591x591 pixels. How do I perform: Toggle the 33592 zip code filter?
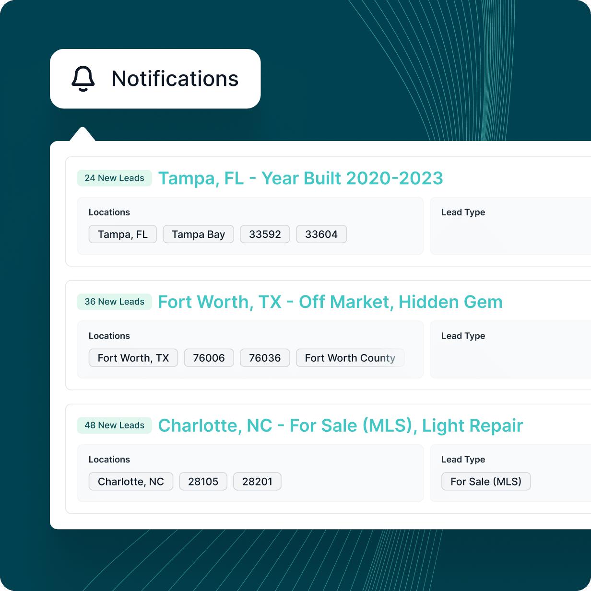[265, 234]
